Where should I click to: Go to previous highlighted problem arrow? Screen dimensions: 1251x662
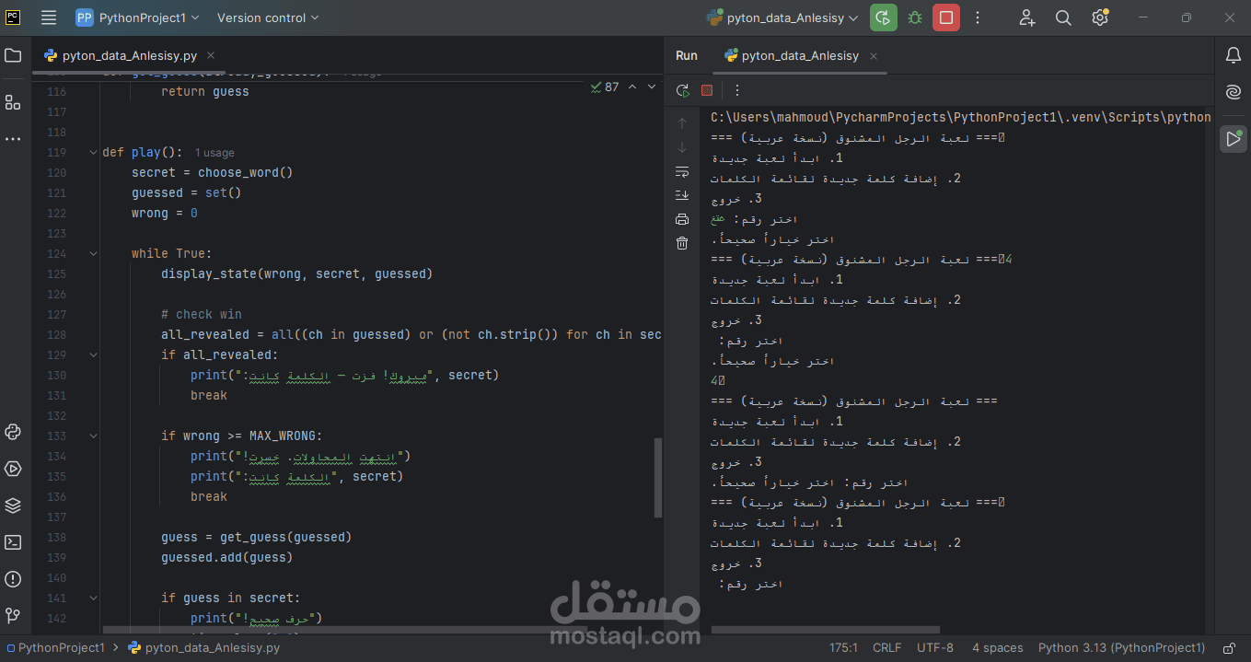[632, 87]
